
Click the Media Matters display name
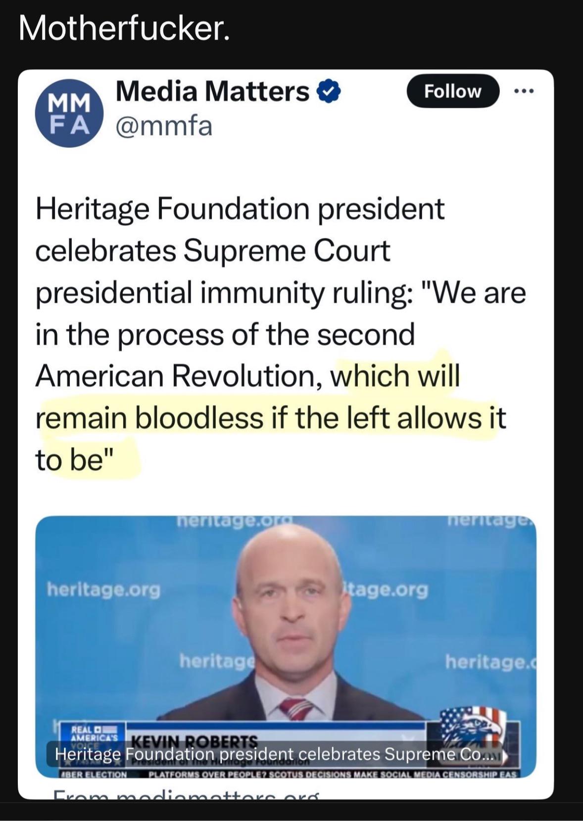[x=212, y=91]
